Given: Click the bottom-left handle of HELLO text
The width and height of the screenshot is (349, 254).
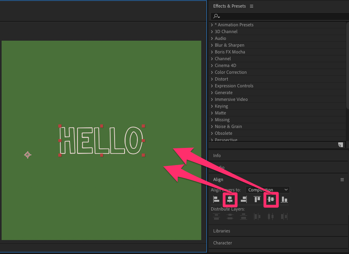Looking at the screenshot, I should tap(60, 155).
